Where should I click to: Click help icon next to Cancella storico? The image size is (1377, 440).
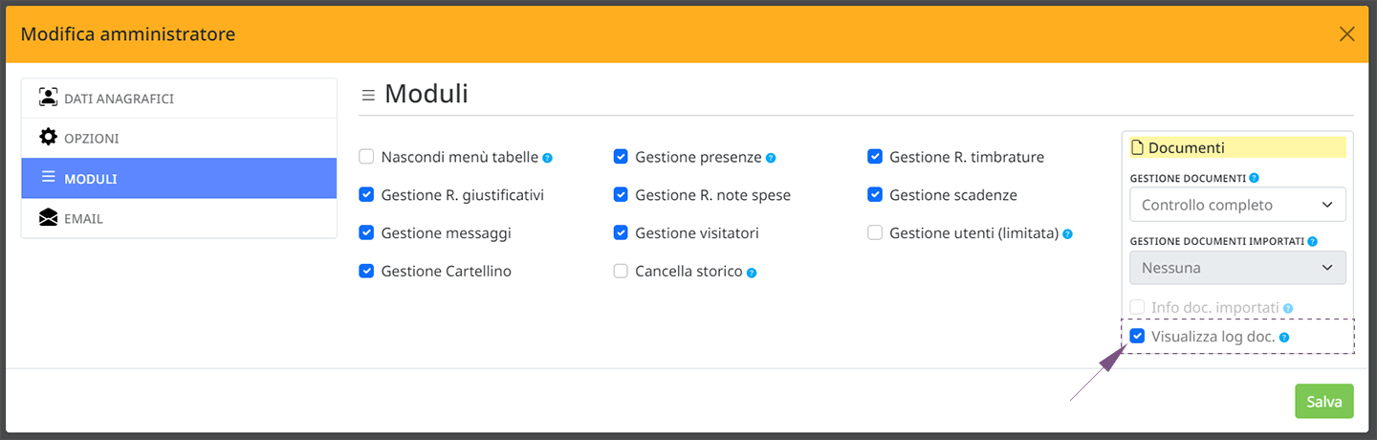(x=752, y=273)
